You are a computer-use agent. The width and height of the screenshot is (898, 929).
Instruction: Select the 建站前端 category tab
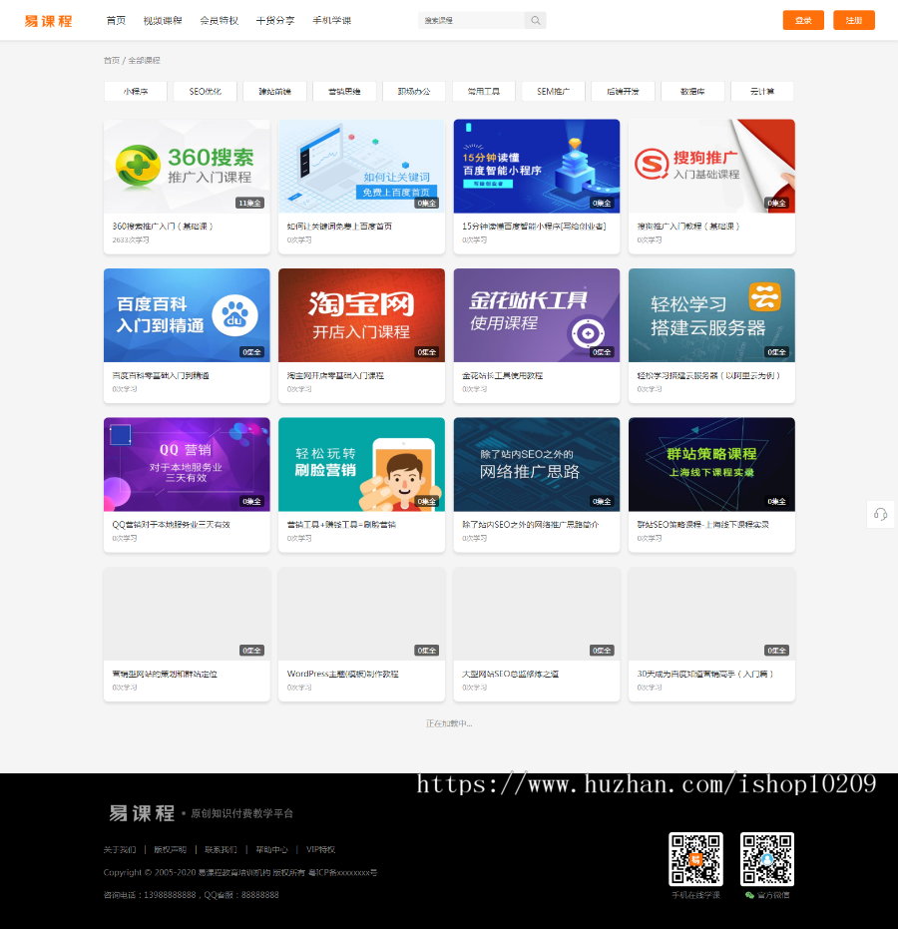(274, 91)
